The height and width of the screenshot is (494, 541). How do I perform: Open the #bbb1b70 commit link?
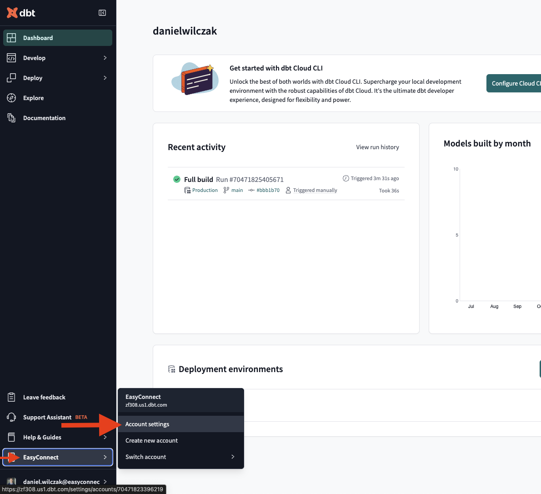coord(268,190)
